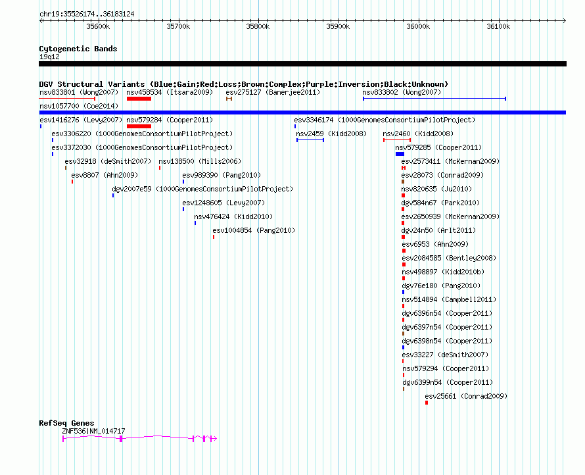Open dgv76e180 (Pang2010) variant
The image size is (585, 475).
click(441, 286)
